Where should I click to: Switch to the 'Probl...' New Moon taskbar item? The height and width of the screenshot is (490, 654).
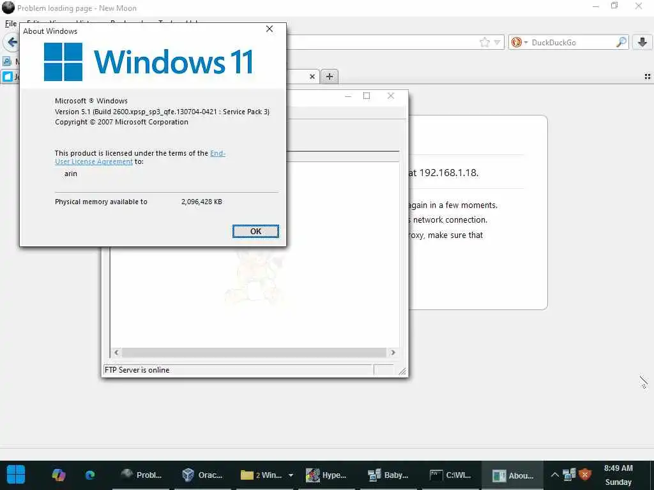pos(141,475)
